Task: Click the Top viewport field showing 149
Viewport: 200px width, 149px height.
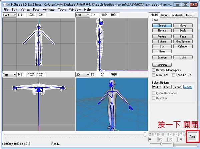Action: point(22,75)
